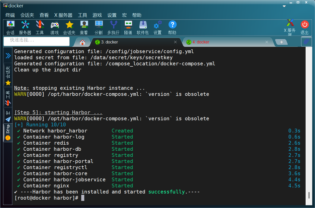Open the 工具 menu in the menu bar
This screenshot has height=208, width=315.
pyautogui.click(x=82, y=15)
